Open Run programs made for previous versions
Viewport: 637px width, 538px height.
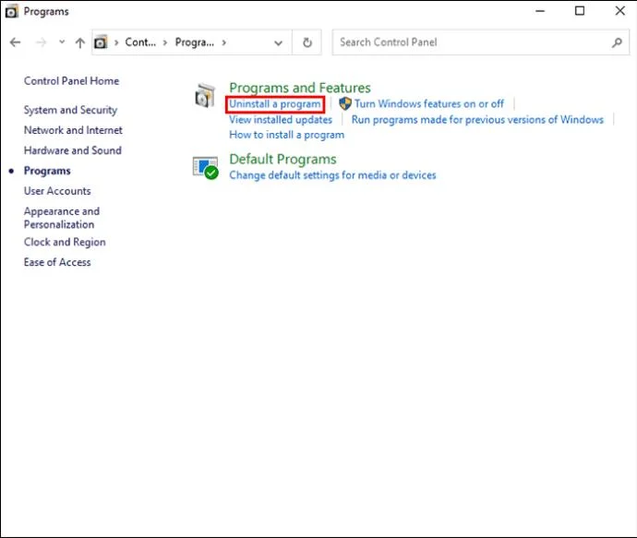477,120
